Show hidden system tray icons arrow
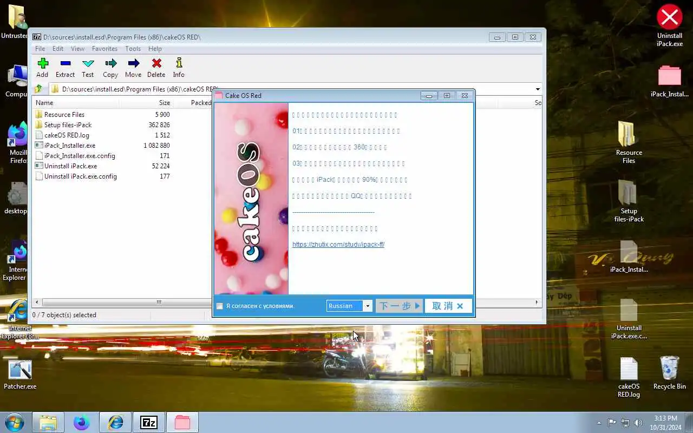This screenshot has width=693, height=433. click(x=599, y=423)
